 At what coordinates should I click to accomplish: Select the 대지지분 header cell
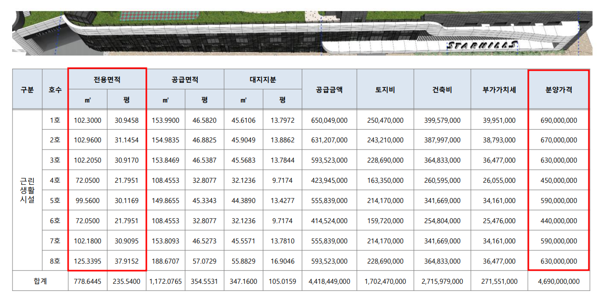click(x=263, y=79)
